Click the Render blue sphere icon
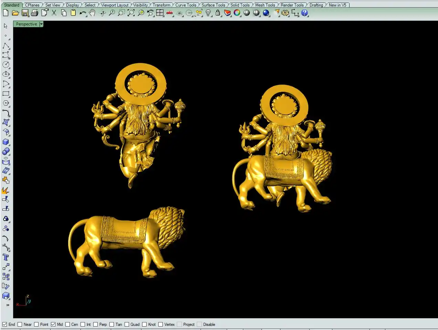Image resolution: width=438 pixels, height=330 pixels. [x=266, y=13]
